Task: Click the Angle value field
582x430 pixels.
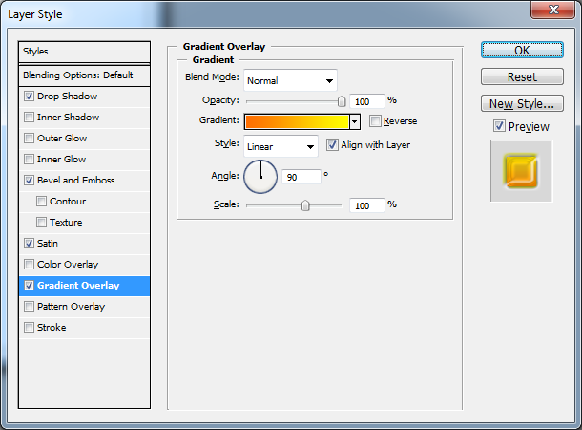Action: point(301,177)
